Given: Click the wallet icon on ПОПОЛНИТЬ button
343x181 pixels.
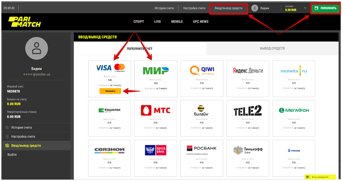Looking at the screenshot, I should [x=316, y=8].
